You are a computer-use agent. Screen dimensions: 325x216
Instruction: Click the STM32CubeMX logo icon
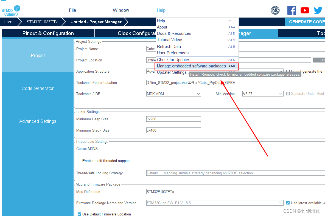(x=11, y=11)
